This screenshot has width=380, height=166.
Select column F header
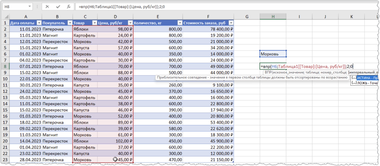pos(208,17)
